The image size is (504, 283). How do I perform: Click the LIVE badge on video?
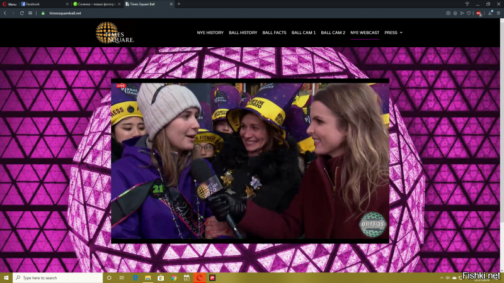121,86
